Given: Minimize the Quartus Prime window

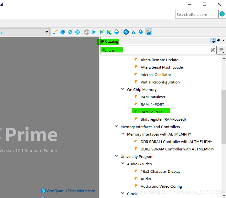Looking at the screenshot, I should [x=190, y=4].
